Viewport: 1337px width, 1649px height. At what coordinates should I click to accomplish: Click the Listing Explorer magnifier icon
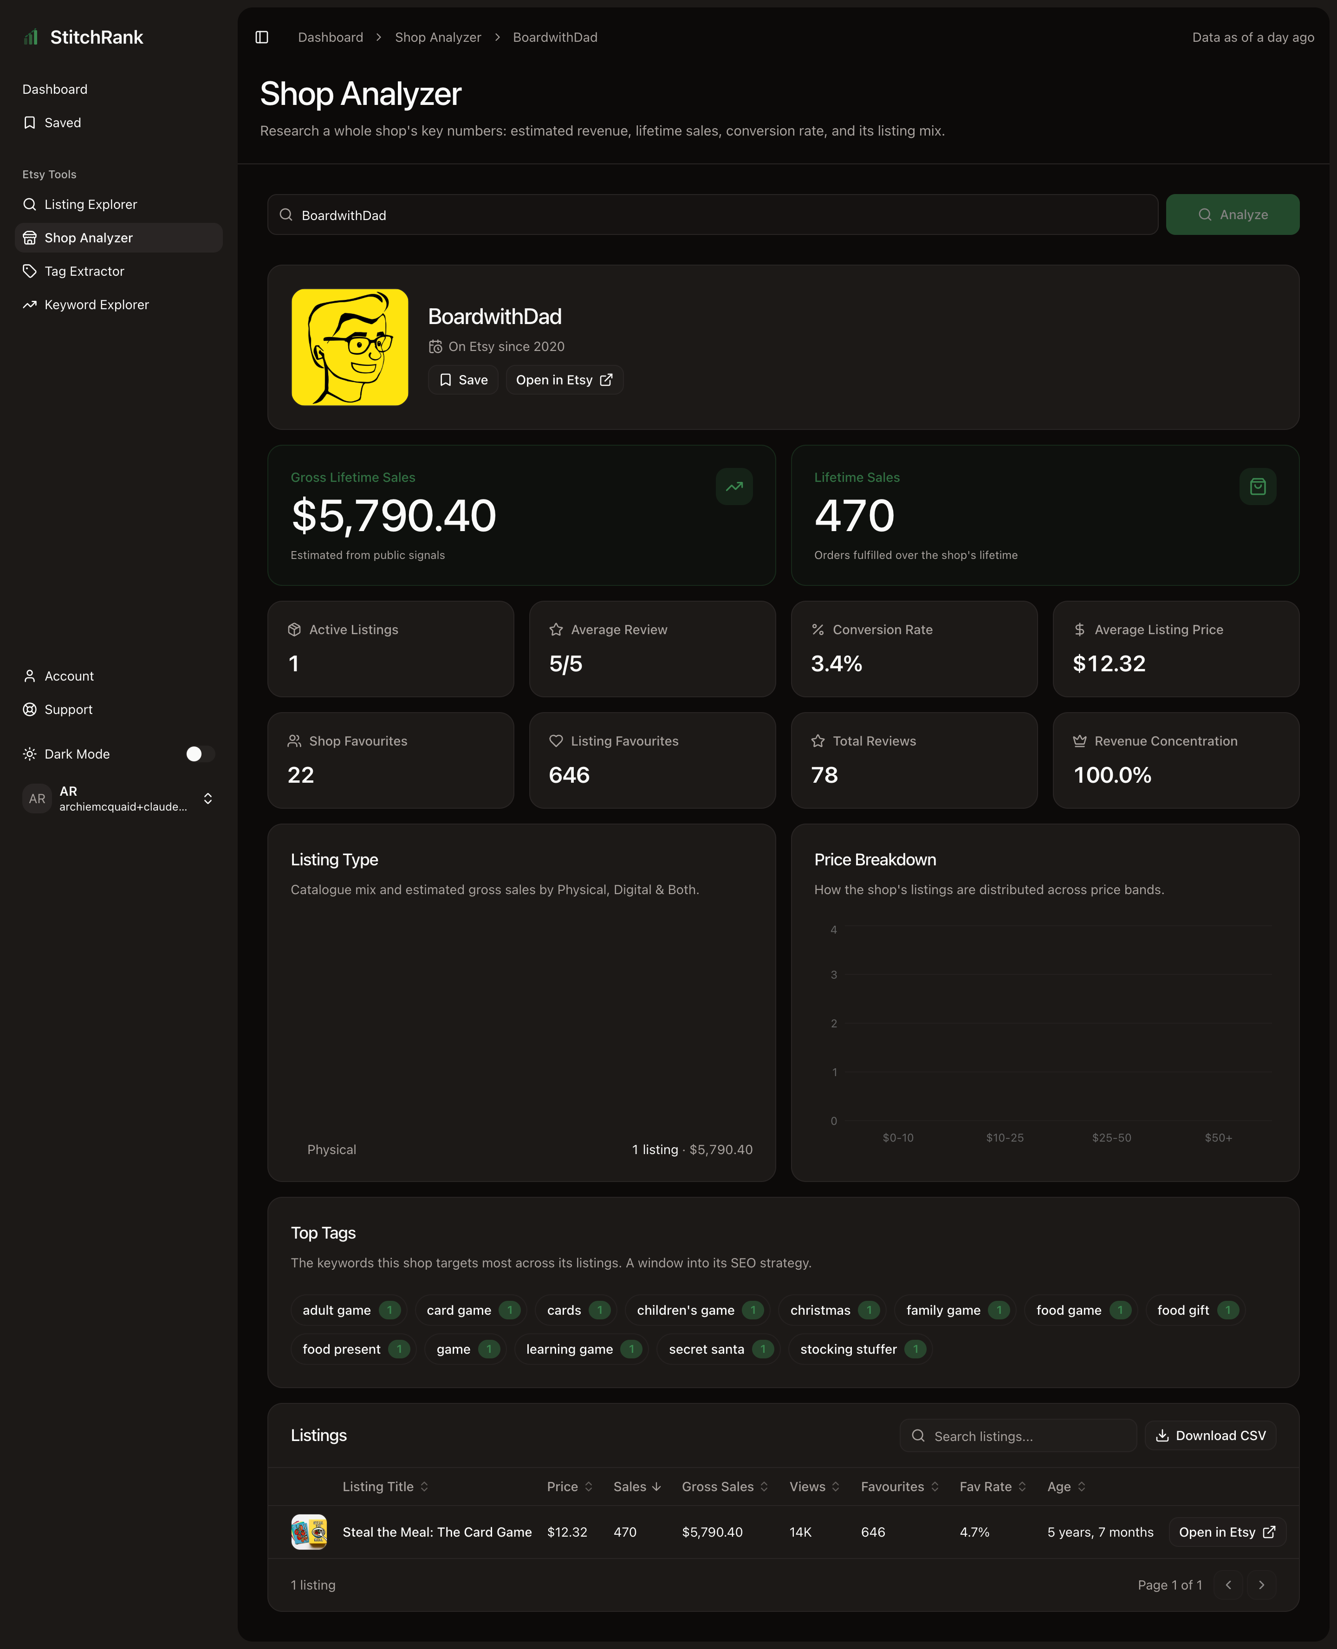pos(29,204)
